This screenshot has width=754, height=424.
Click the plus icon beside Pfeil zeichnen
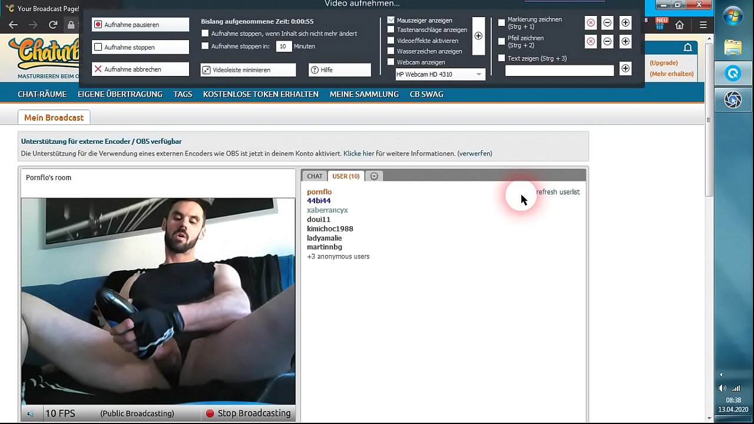coord(626,41)
